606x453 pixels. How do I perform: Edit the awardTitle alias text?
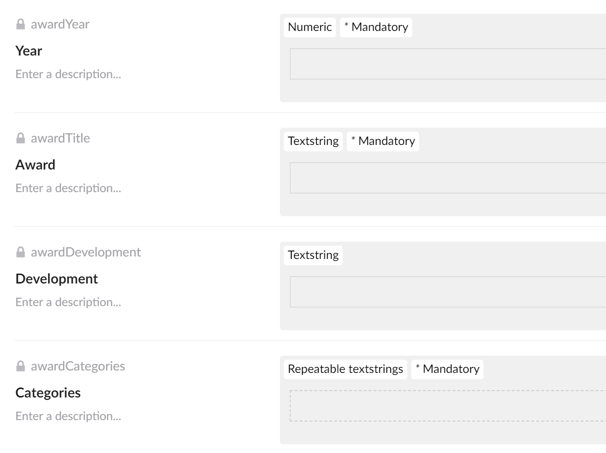click(60, 139)
